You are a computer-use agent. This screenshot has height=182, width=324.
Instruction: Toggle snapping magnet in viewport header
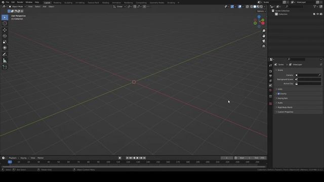(135, 7)
